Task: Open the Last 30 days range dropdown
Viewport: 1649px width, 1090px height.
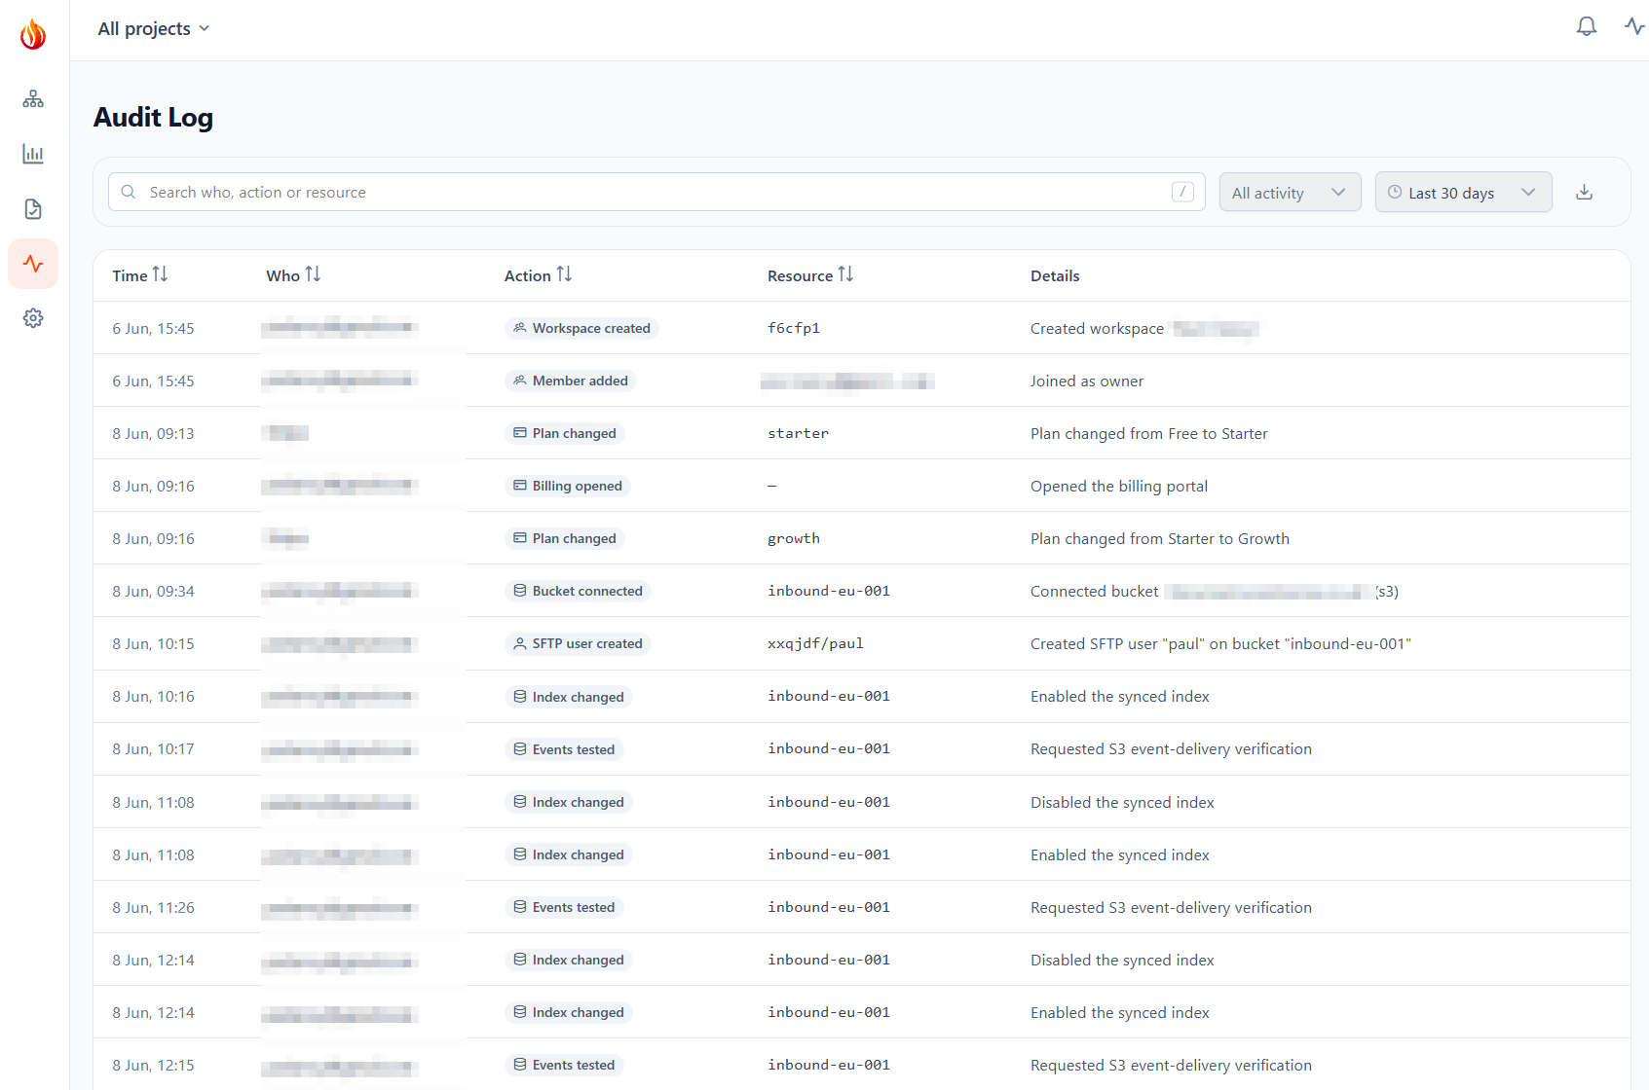Action: click(x=1463, y=193)
